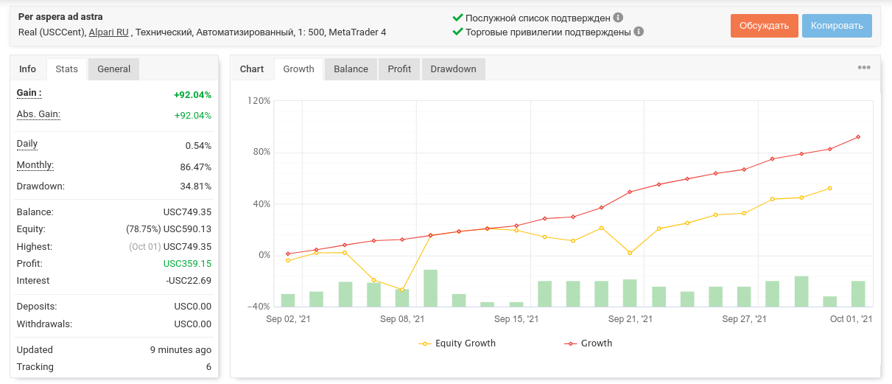892x384 pixels.
Task: Click the monthly value 86.47%
Action: pyautogui.click(x=196, y=167)
